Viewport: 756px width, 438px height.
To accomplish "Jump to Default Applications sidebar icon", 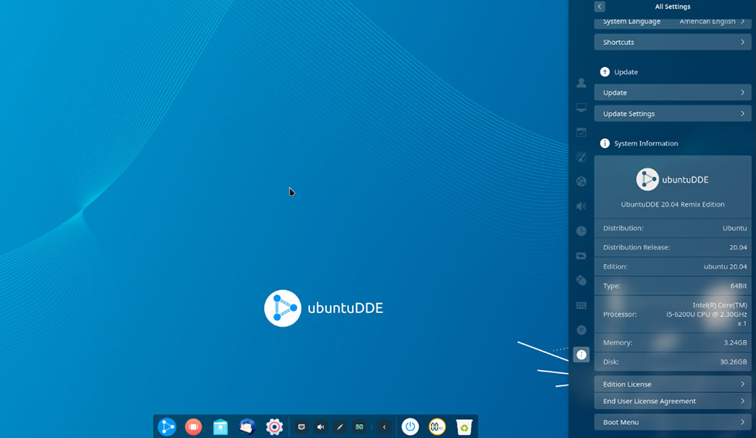I will click(581, 132).
